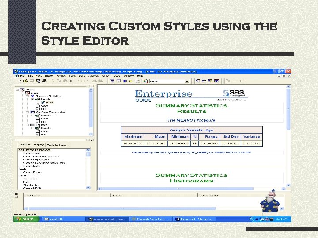Click the style name input field

click(x=167, y=81)
